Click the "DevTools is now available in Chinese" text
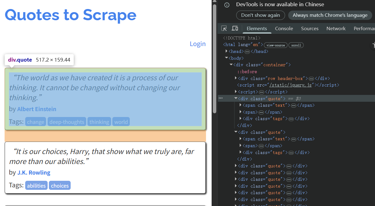 280,4
